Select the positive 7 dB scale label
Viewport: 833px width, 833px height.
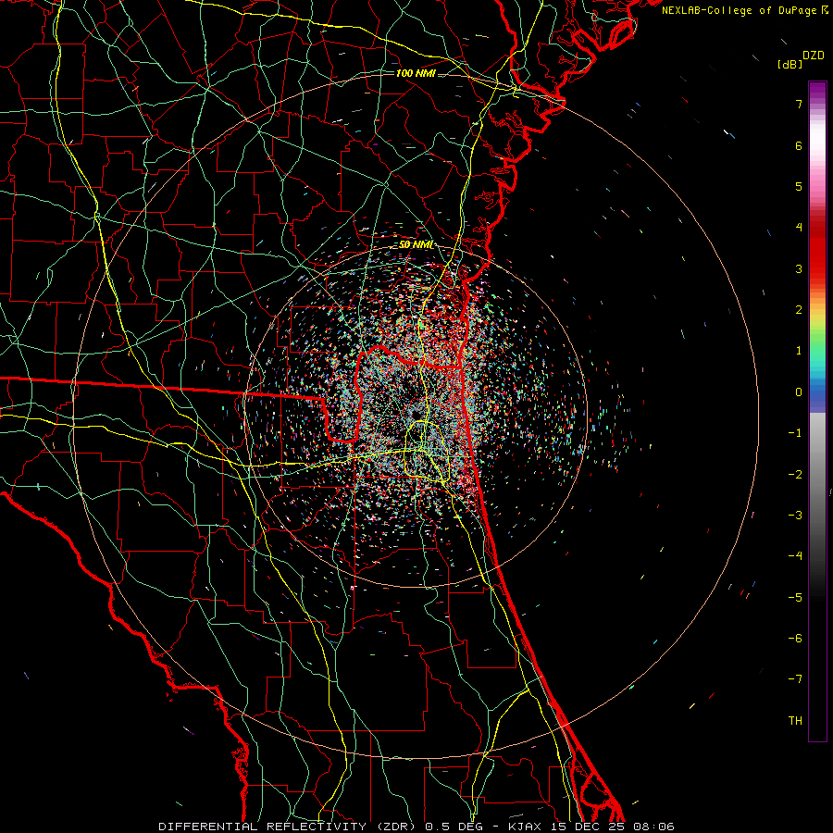799,104
